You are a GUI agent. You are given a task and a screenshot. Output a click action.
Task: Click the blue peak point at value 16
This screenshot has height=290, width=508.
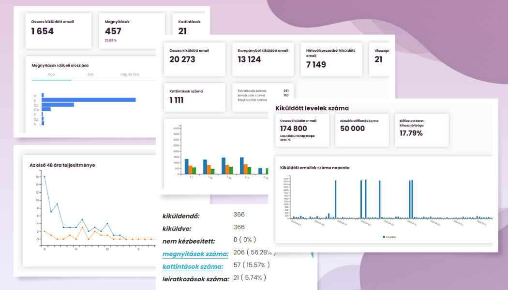tap(45, 177)
